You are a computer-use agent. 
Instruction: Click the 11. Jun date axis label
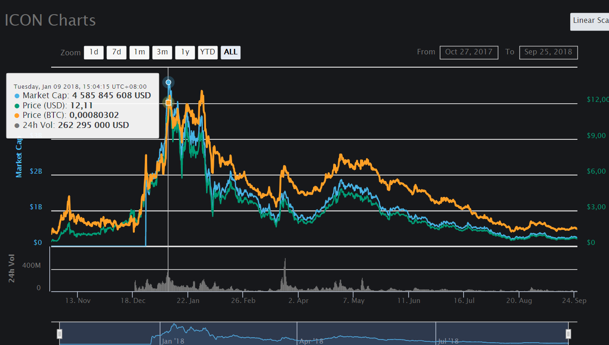[409, 301]
